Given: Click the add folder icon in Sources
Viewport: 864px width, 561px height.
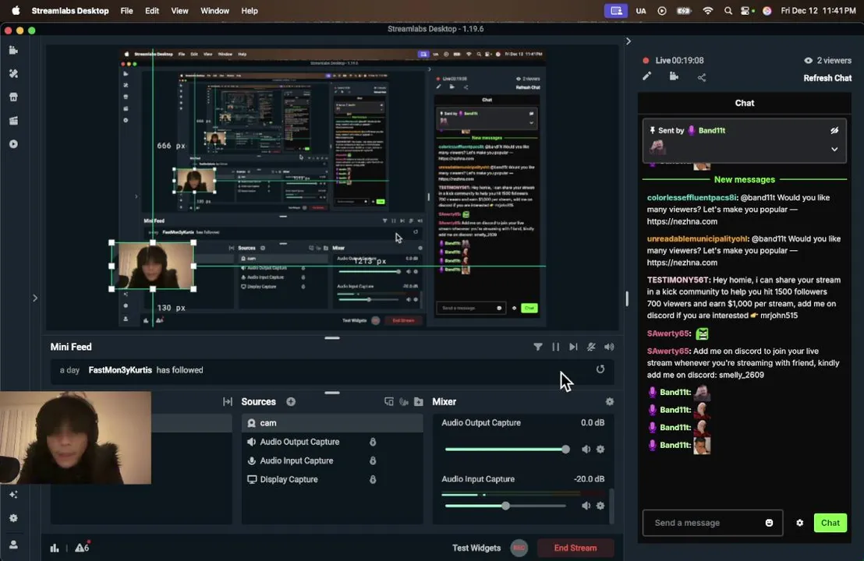Looking at the screenshot, I should (x=419, y=402).
